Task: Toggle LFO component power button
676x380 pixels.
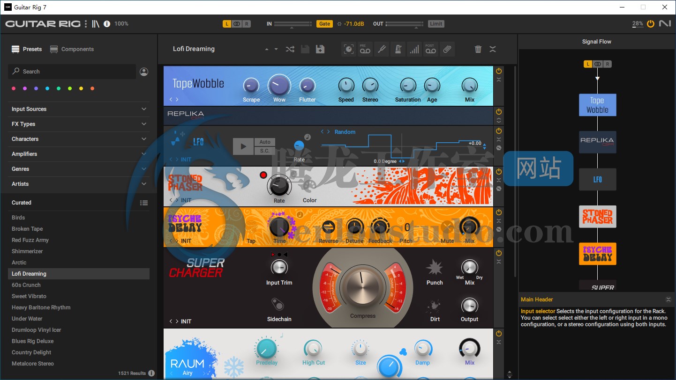Action: 499,131
